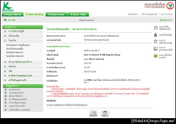Open the ติดต่อธนาคาร contact link
This screenshot has height=124, width=176.
tap(166, 20)
